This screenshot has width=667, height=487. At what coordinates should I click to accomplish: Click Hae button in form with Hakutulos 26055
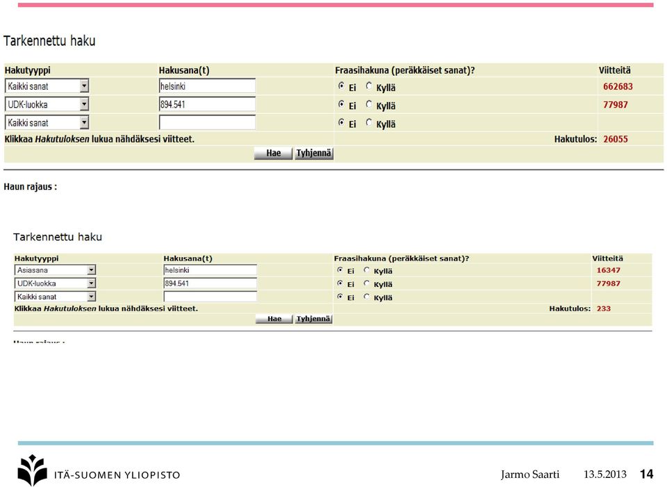(274, 153)
